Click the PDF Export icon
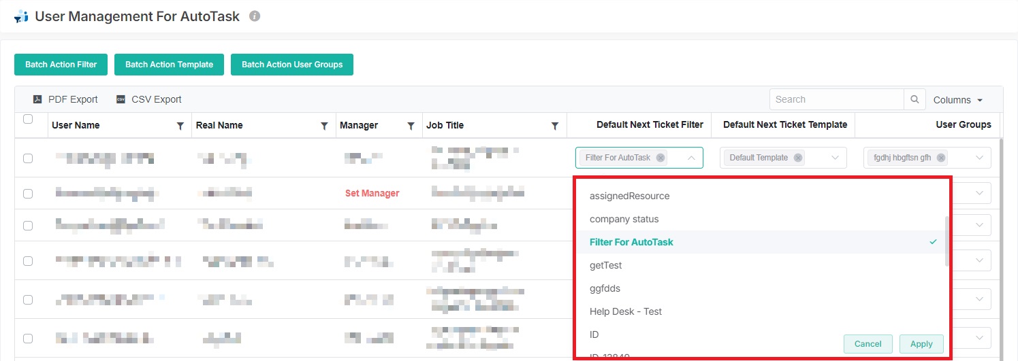This screenshot has height=361, width=1018. (37, 99)
